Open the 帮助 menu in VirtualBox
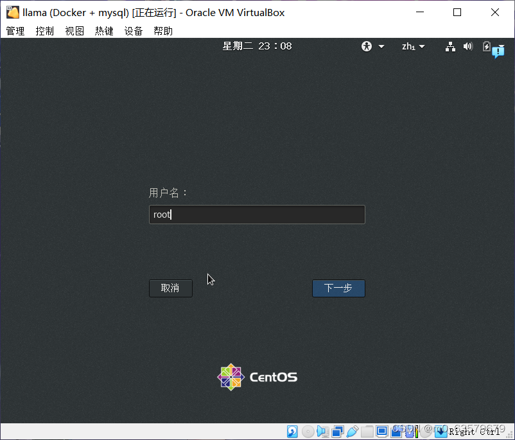Viewport: 515px width, 440px height. pos(163,30)
